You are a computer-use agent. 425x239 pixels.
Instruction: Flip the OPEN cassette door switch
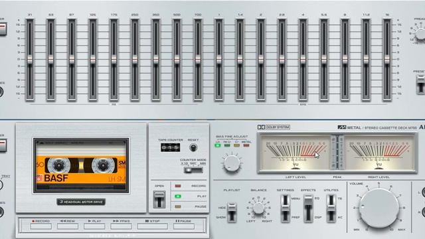point(159,199)
